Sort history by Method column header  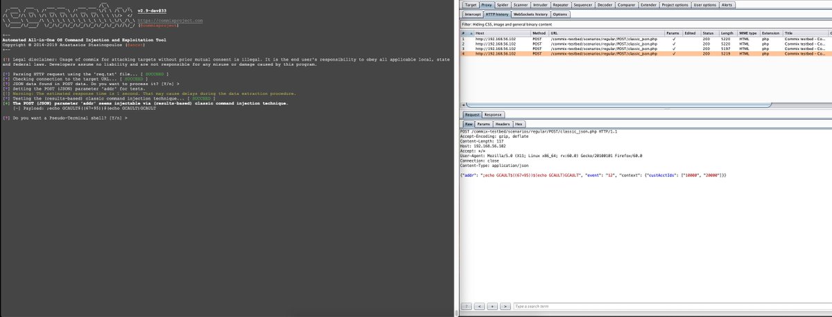[539, 33]
